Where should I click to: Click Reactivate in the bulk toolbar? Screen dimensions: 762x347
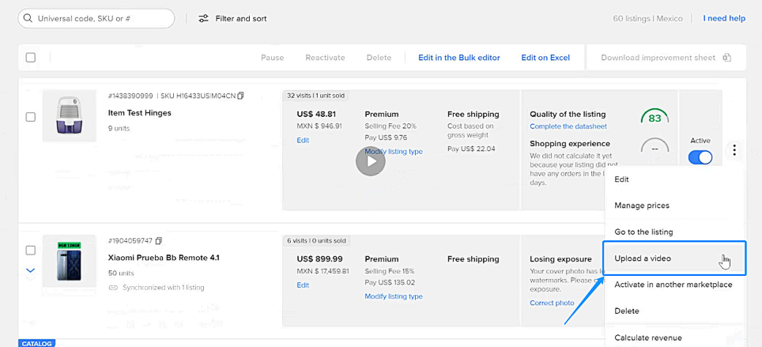click(325, 58)
